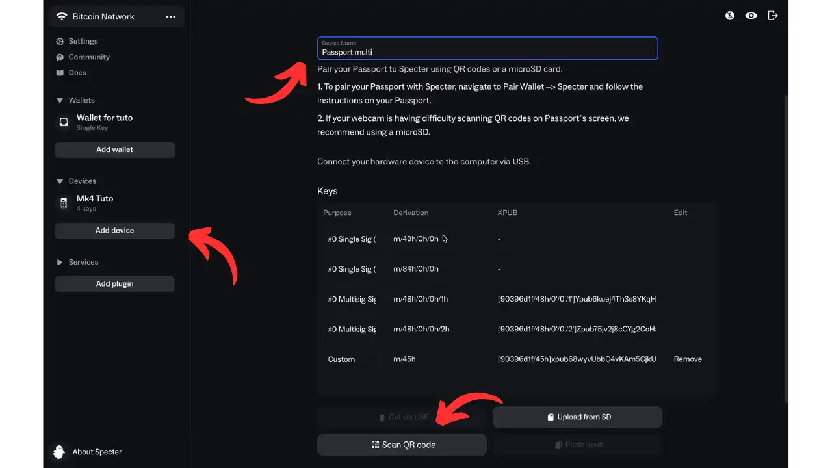
Task: Click the Custom purpose cell
Action: tap(341, 359)
